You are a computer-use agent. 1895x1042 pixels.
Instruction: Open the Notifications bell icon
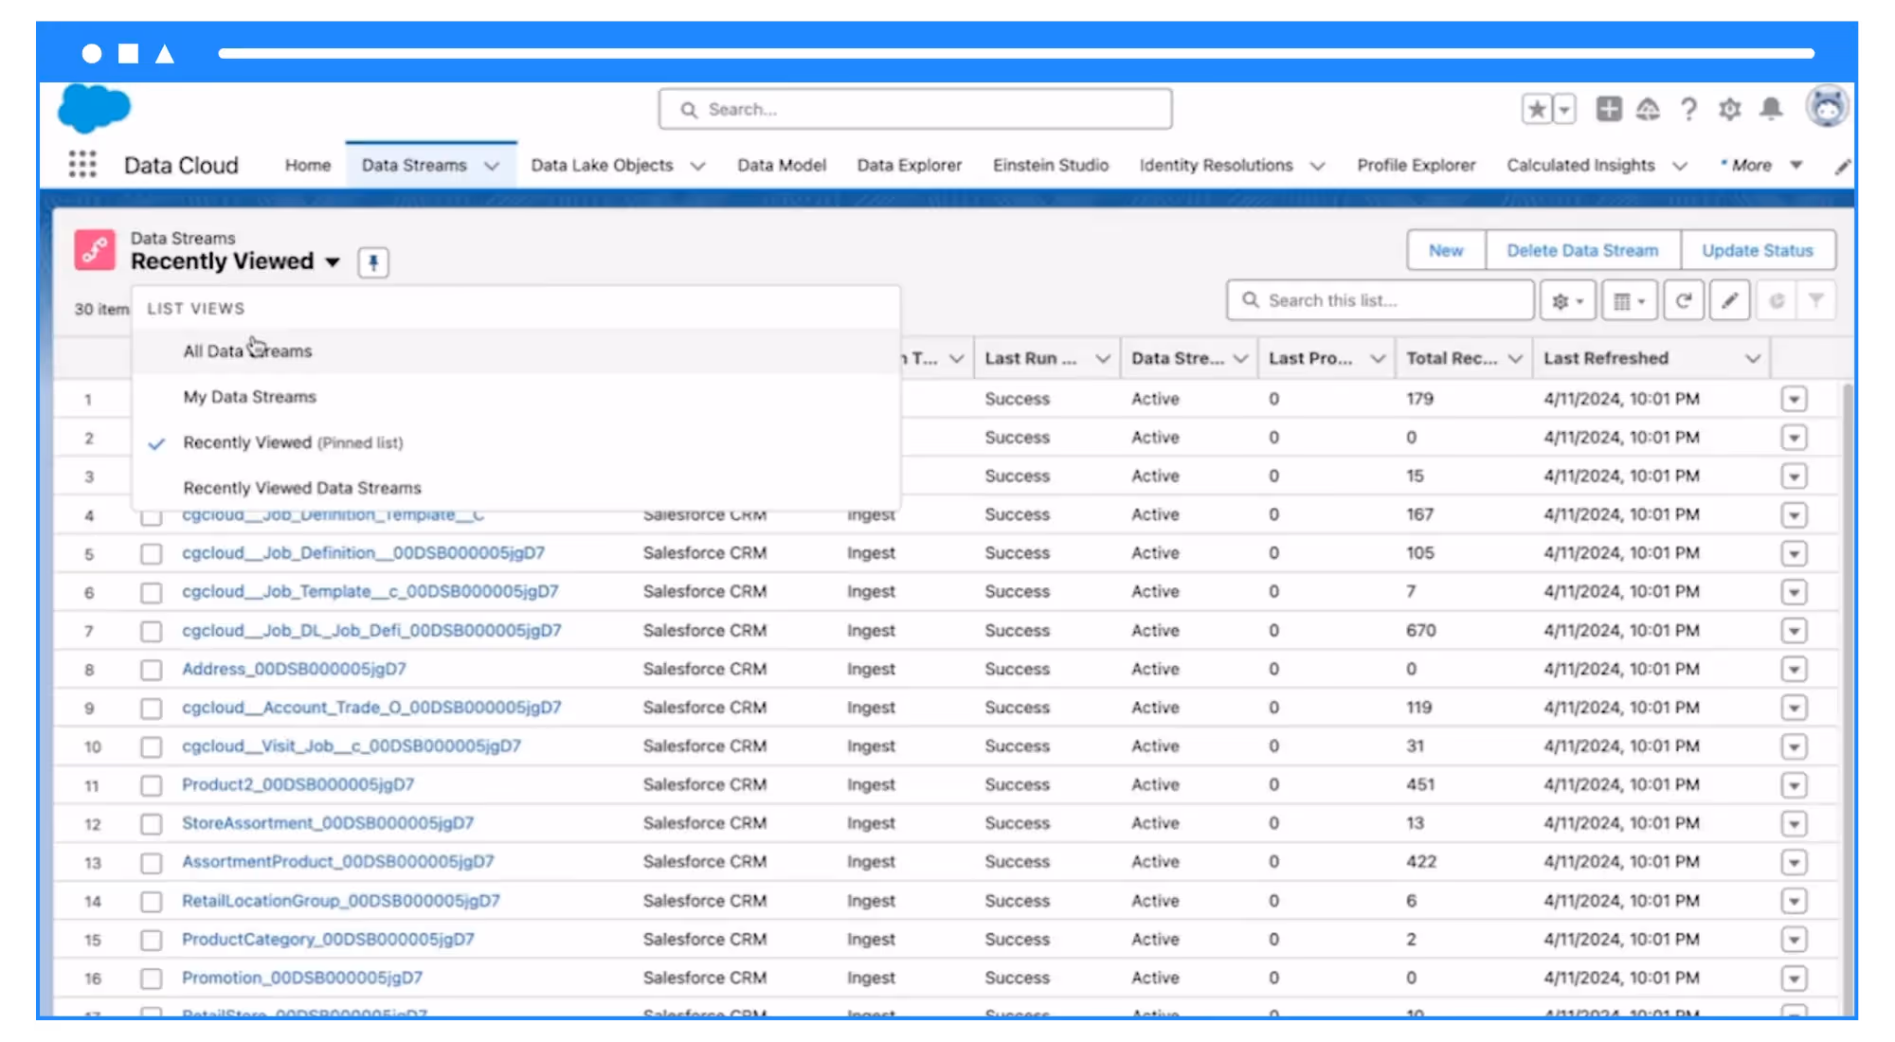tap(1771, 110)
